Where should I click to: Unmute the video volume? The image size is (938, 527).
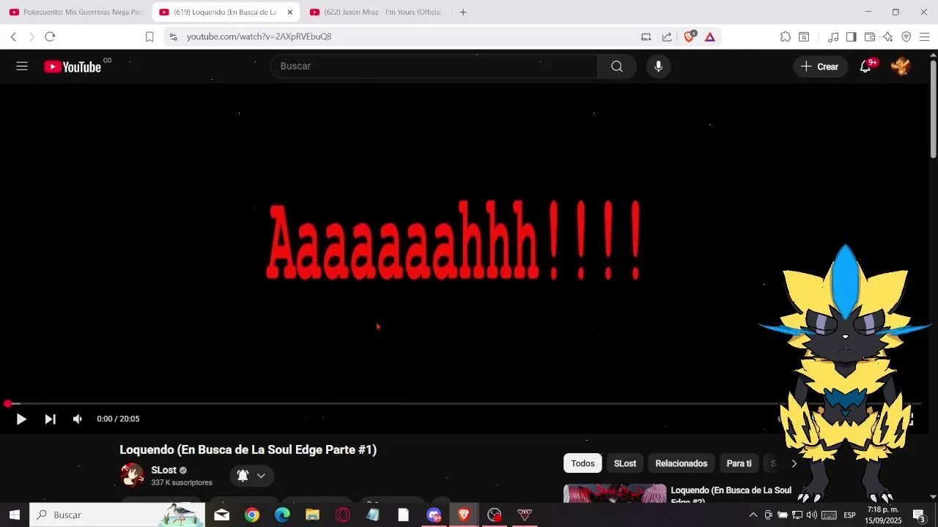[x=78, y=419]
